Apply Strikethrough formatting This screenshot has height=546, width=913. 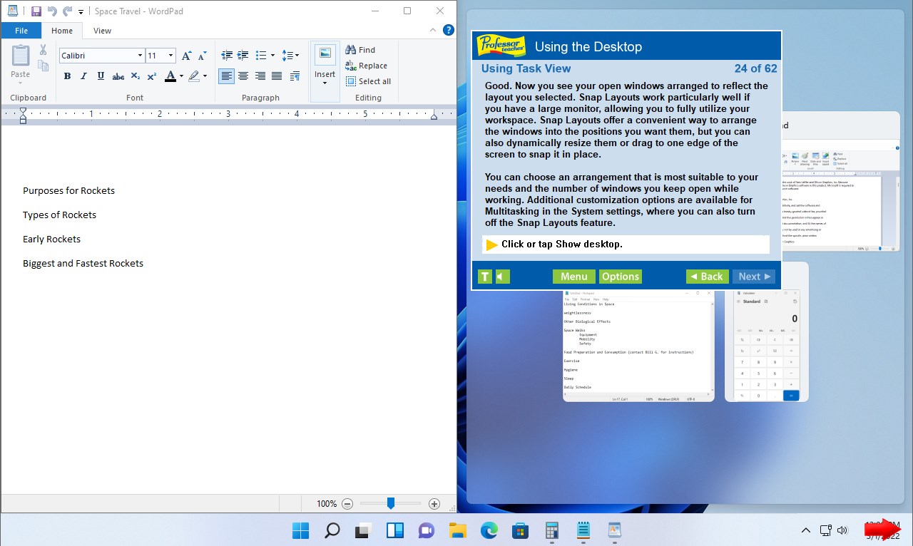(118, 76)
